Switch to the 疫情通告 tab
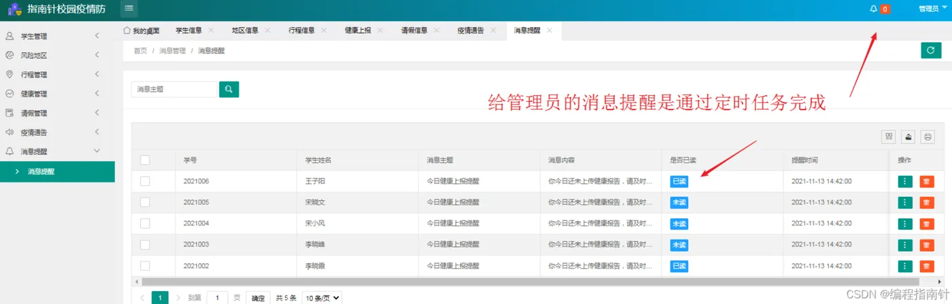The image size is (952, 304). [471, 31]
